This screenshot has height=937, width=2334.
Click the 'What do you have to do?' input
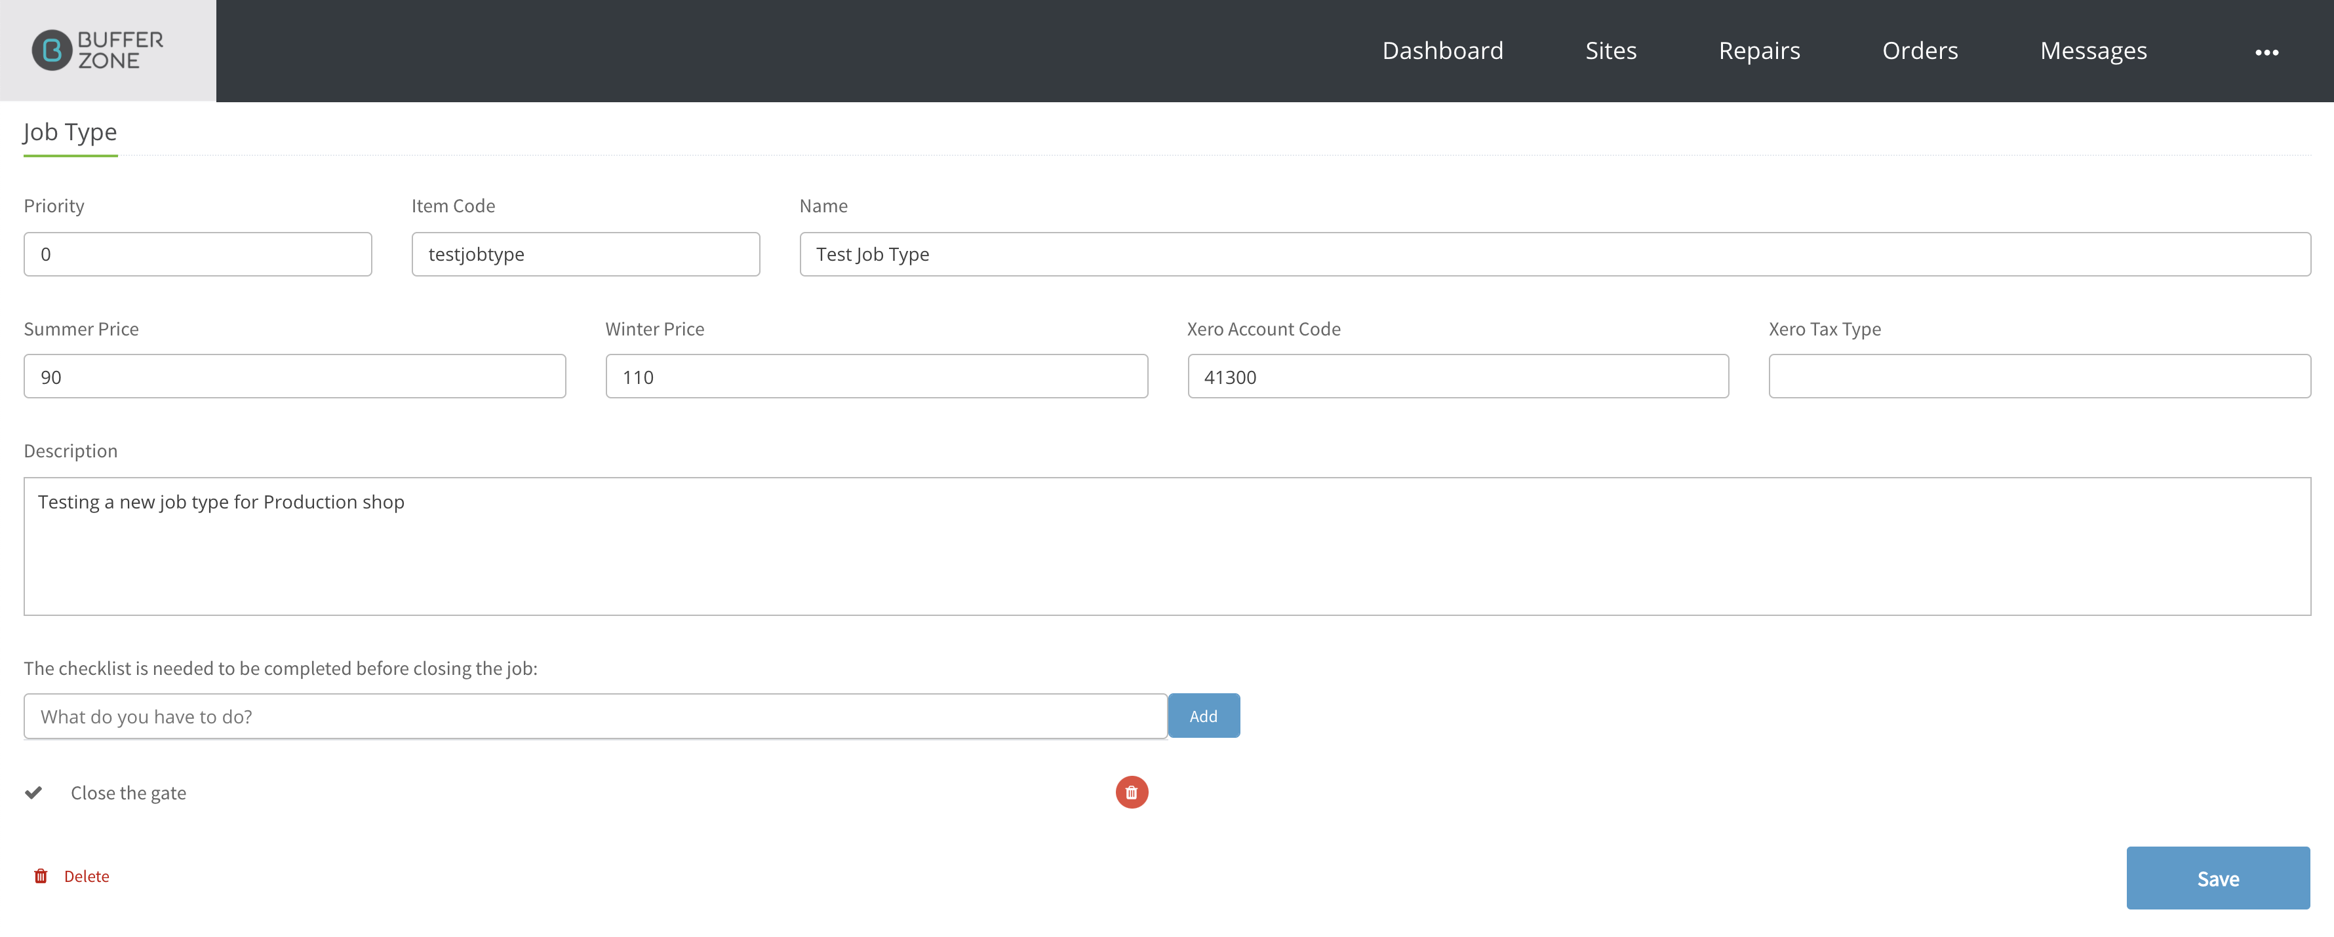point(595,716)
